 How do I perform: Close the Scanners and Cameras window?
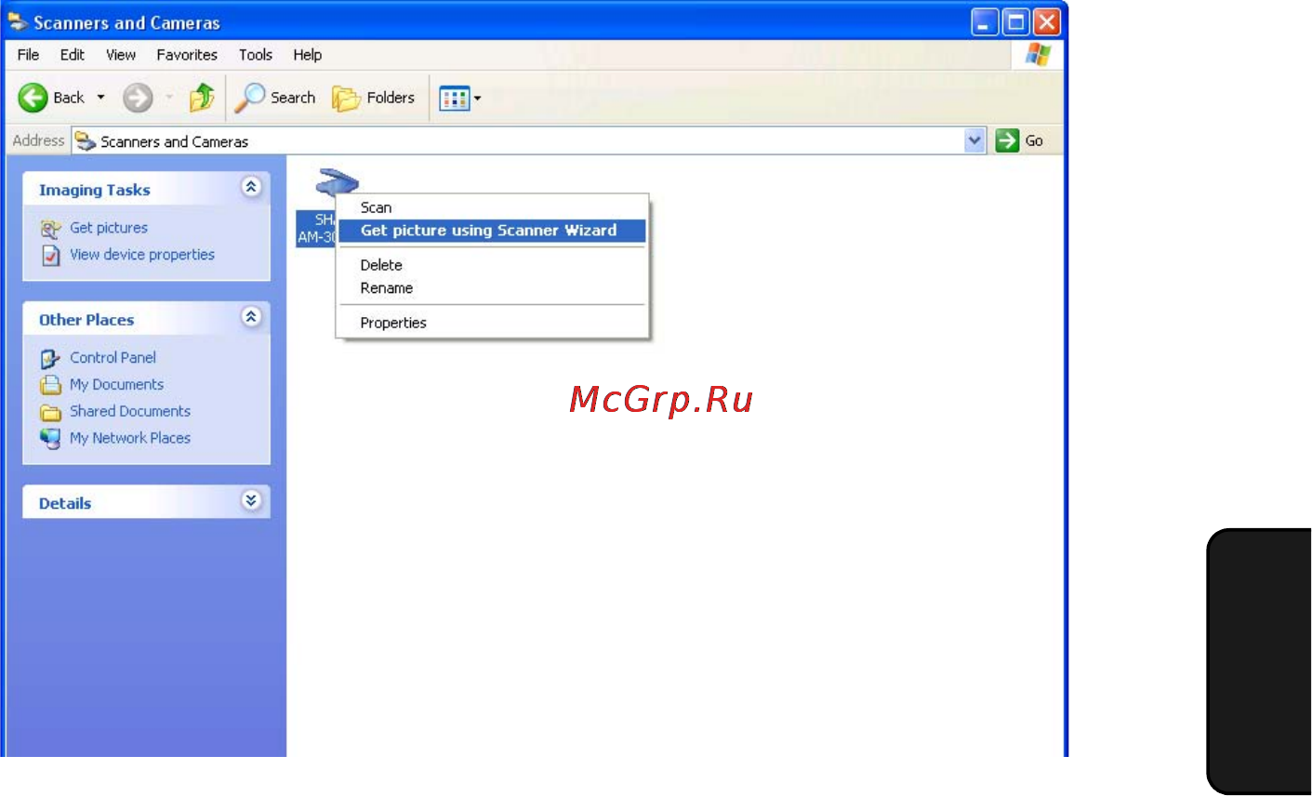1047,22
